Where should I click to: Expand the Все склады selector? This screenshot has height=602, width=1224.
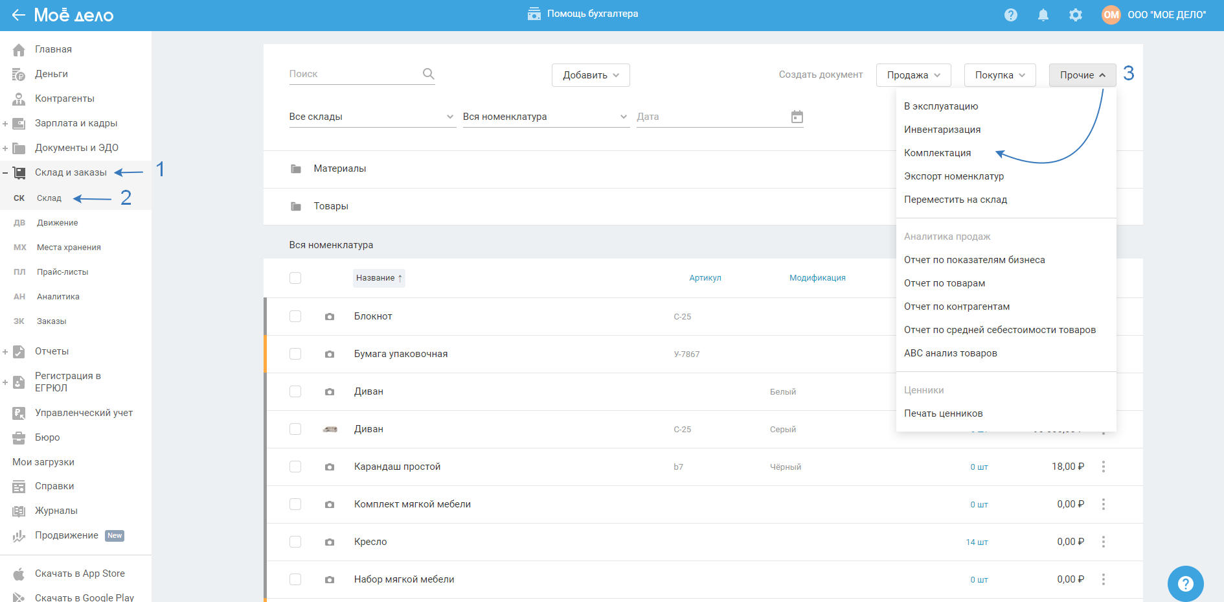point(371,117)
